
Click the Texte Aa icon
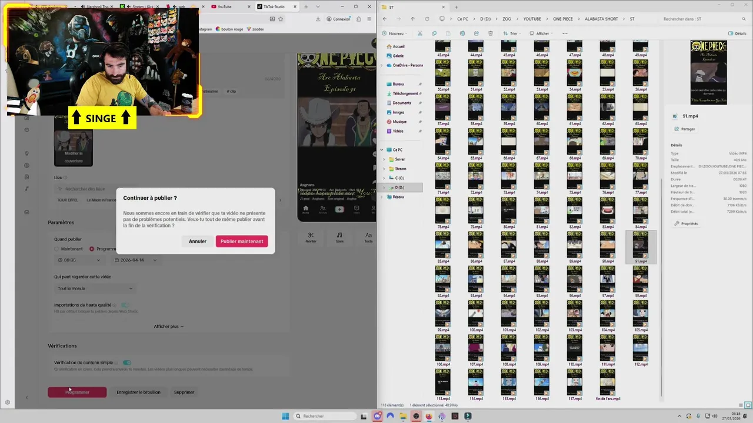click(368, 237)
